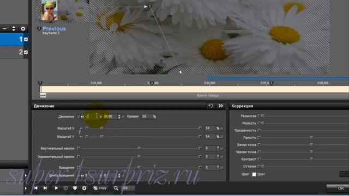The width and height of the screenshot is (349, 196).
Task: Select the motion path start handle at the top of the preview
Action: click(146, 7)
